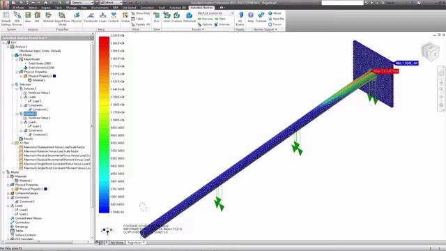Viewport: 446px width, 251px height.
Task: Open Maximum Displacement Versus Load Scale Factor plot
Action: coord(54,147)
